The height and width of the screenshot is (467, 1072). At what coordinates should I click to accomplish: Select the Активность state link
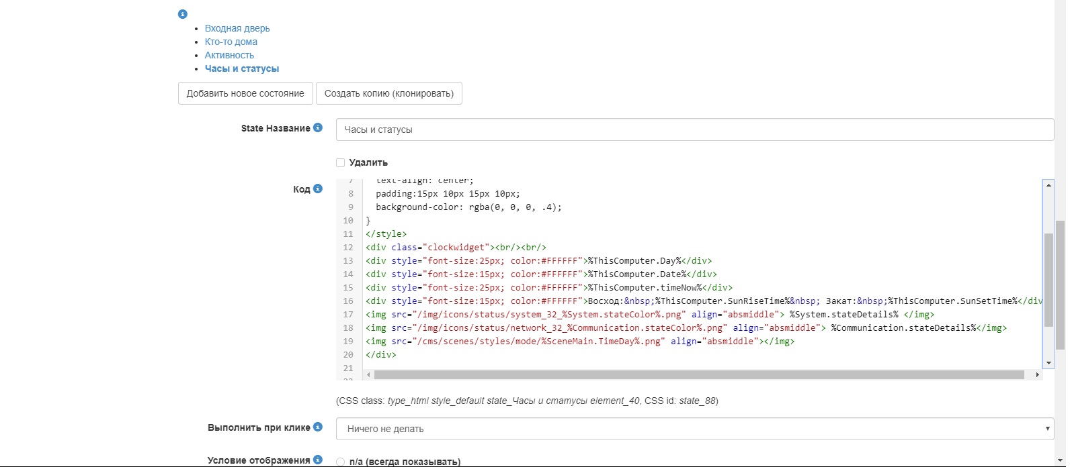point(229,55)
